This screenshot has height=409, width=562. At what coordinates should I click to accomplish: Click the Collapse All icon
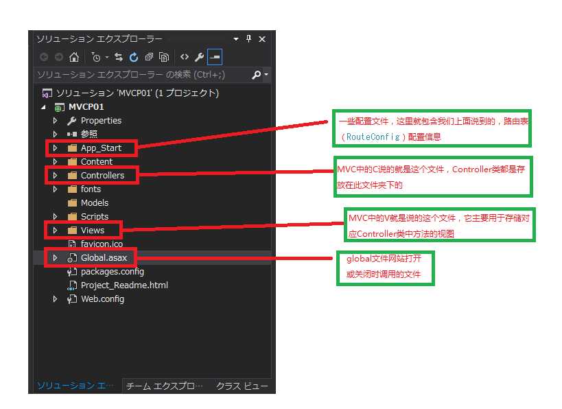tap(149, 57)
